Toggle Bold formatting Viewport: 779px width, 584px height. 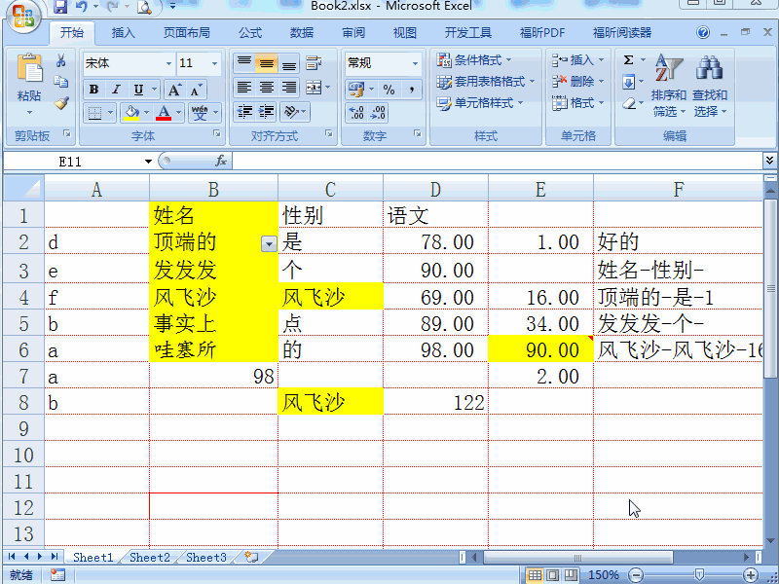tap(93, 90)
